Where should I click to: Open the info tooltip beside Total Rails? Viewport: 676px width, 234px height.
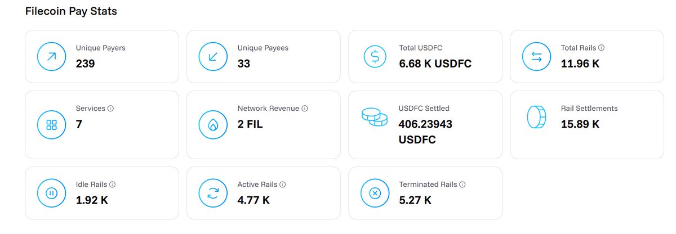coord(601,48)
